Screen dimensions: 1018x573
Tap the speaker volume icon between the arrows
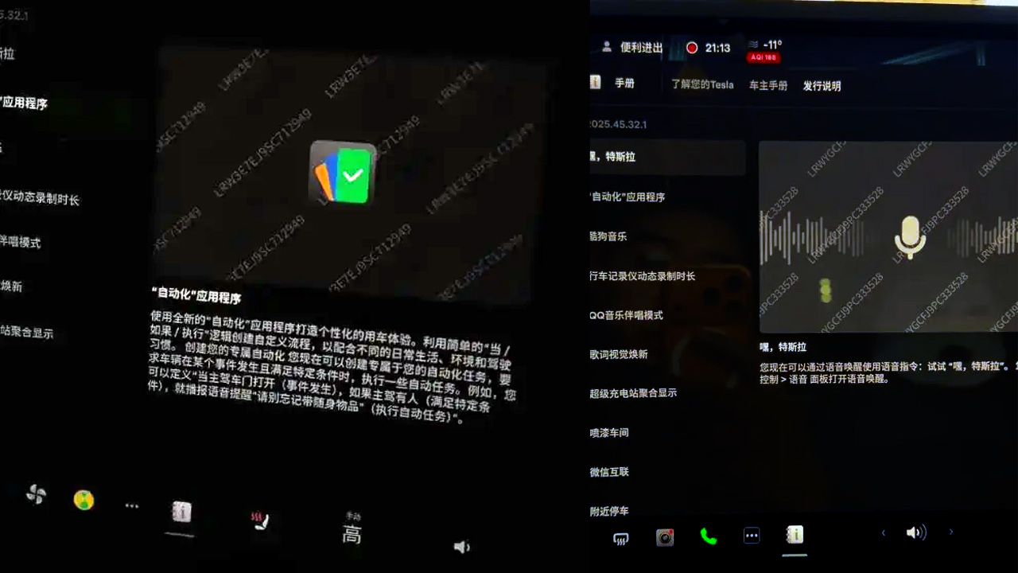click(915, 533)
